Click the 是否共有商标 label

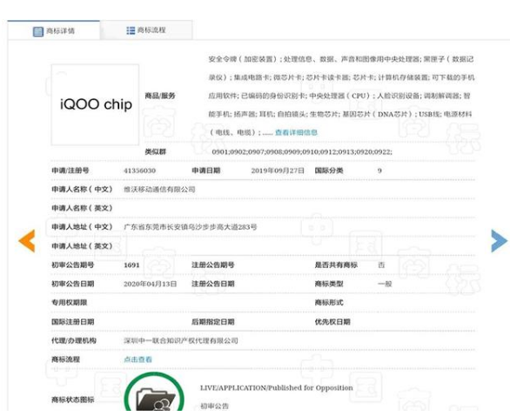click(336, 265)
